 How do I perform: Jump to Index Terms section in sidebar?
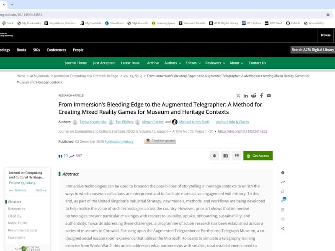coord(18,223)
